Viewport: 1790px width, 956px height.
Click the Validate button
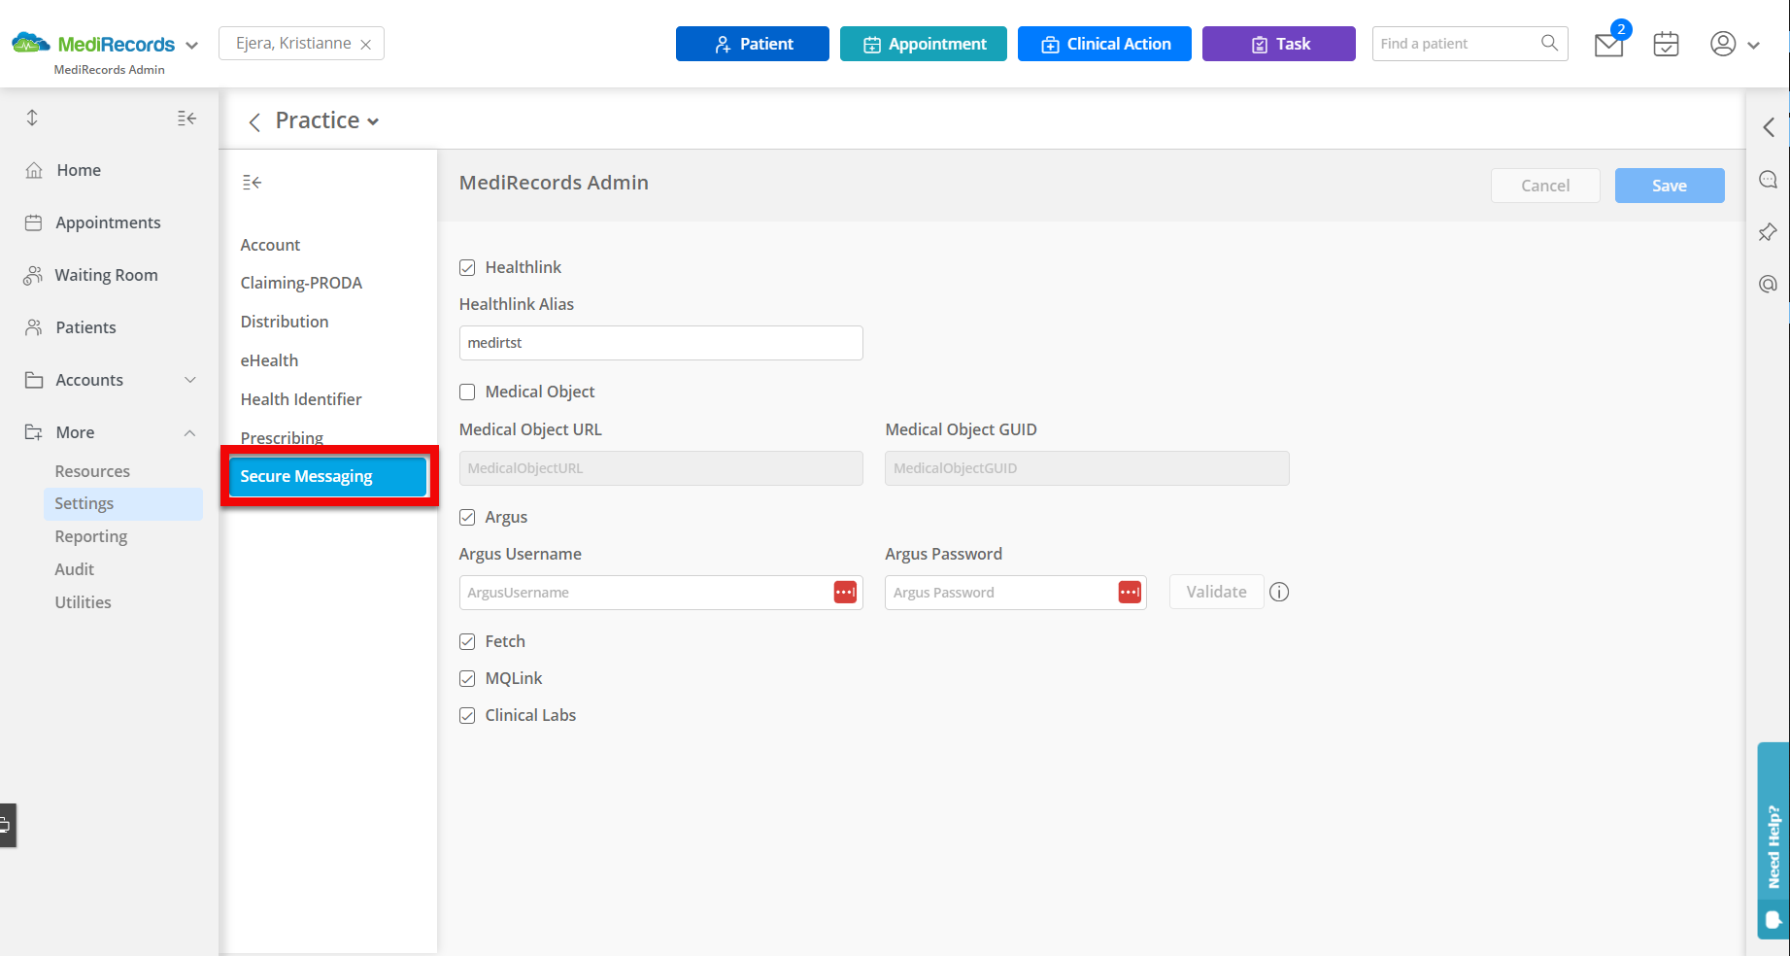(1216, 592)
